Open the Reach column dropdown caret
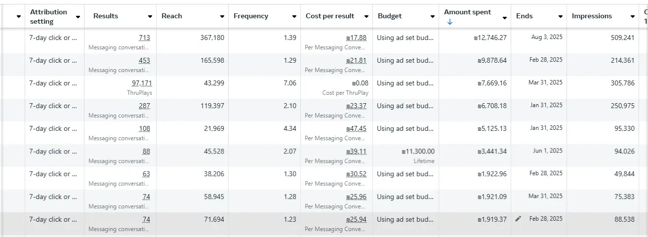Image resolution: width=648 pixels, height=237 pixels. click(x=222, y=17)
